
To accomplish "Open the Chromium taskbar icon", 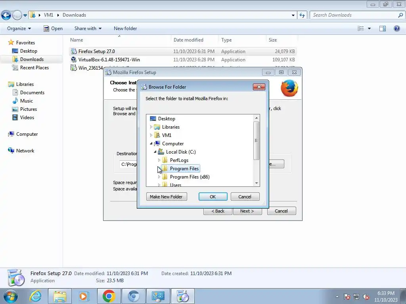I will (133, 296).
